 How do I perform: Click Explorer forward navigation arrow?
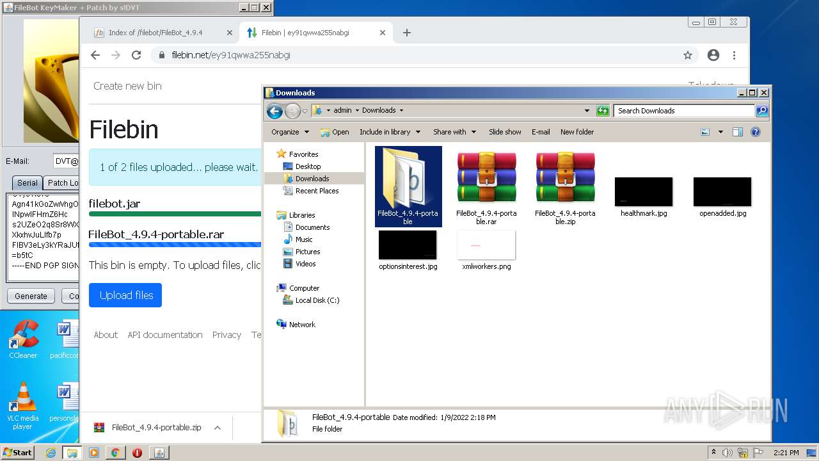292,111
